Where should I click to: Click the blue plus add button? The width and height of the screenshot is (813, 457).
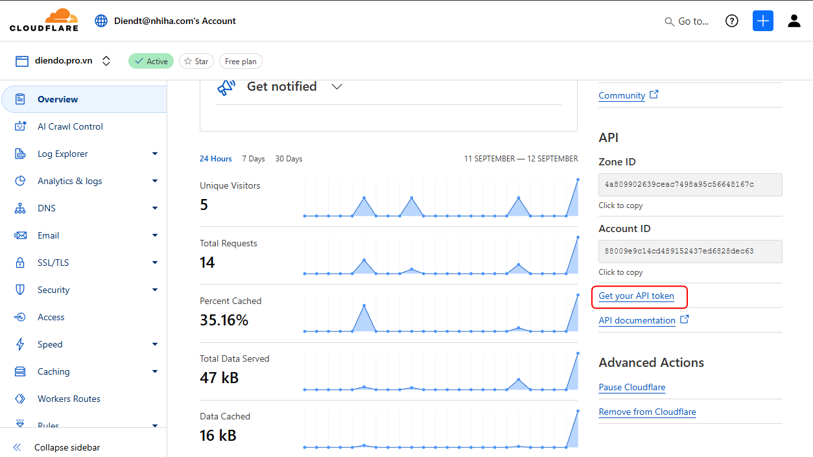coord(763,21)
